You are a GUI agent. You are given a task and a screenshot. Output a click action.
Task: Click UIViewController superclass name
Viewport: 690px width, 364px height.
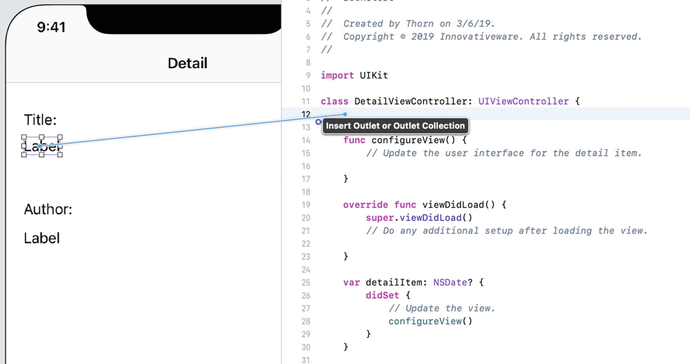click(x=523, y=101)
